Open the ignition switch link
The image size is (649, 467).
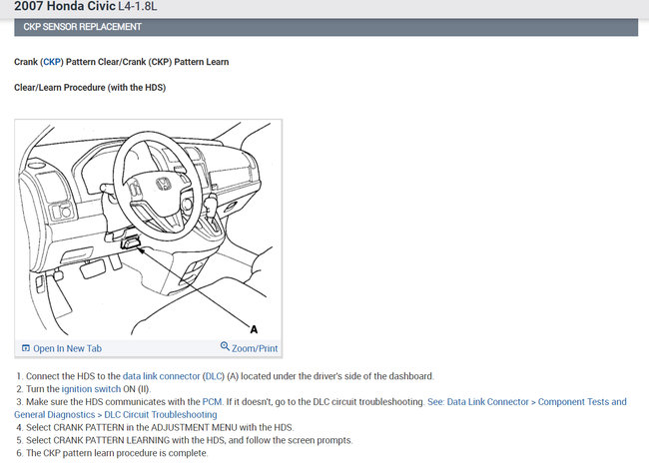91,389
